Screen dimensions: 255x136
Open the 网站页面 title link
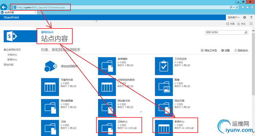(x=180, y=101)
